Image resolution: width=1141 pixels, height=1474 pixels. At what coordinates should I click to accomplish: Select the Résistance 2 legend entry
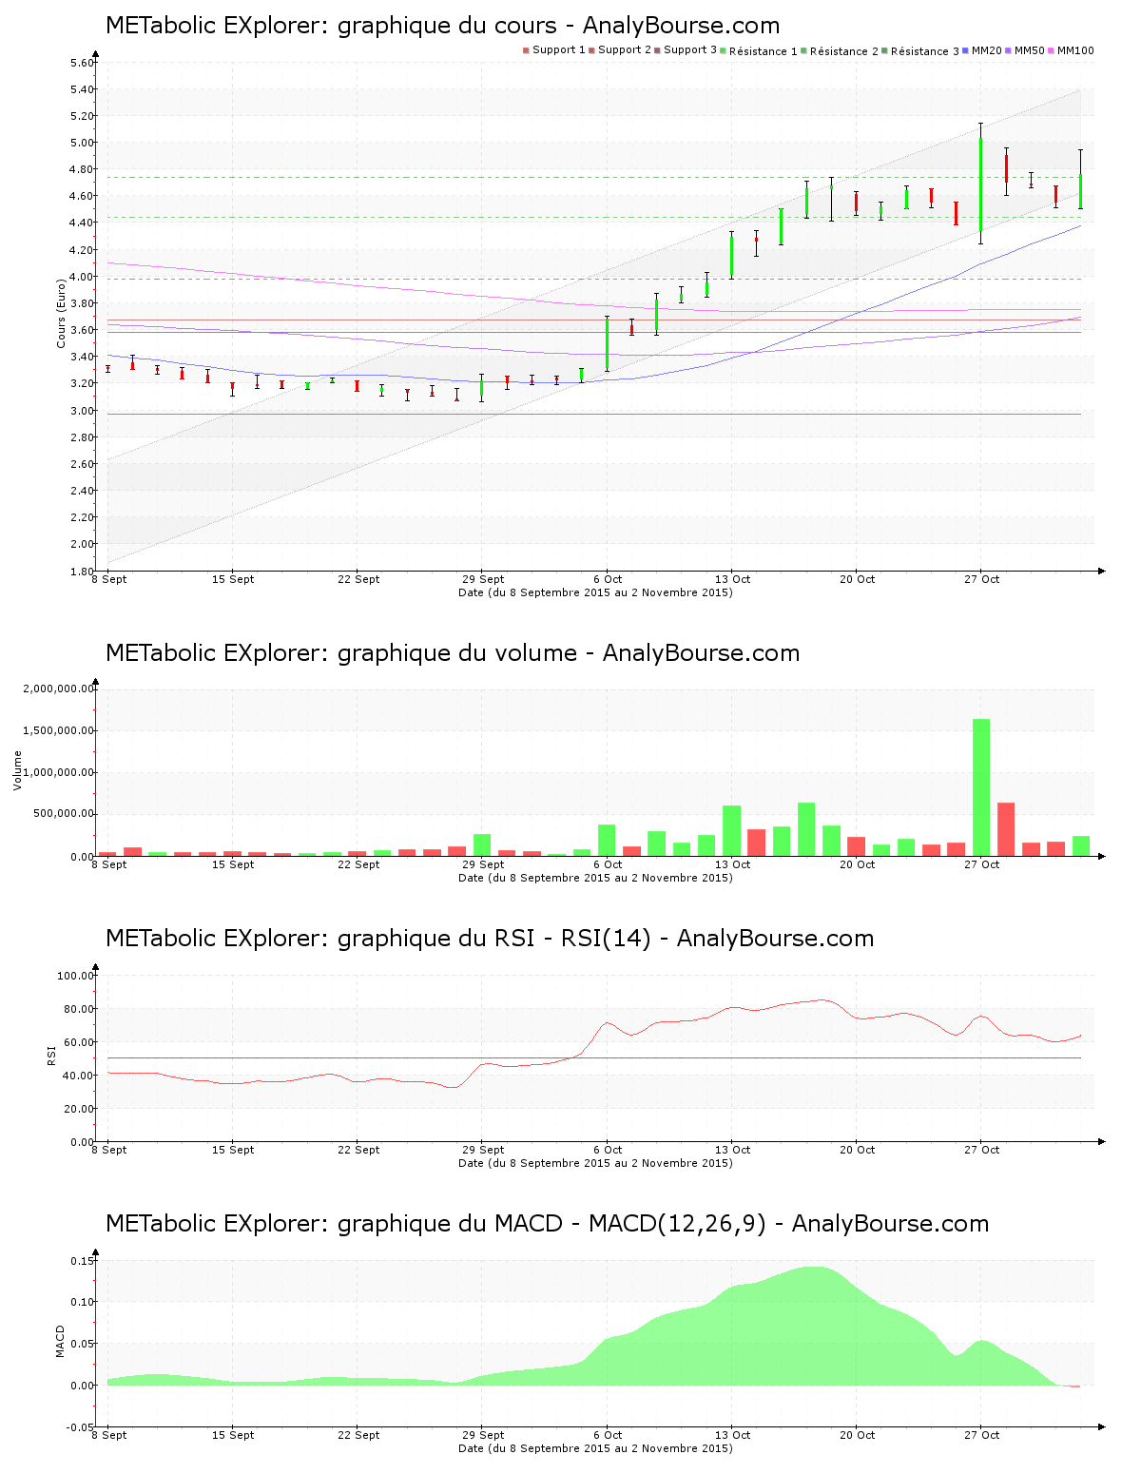[840, 50]
